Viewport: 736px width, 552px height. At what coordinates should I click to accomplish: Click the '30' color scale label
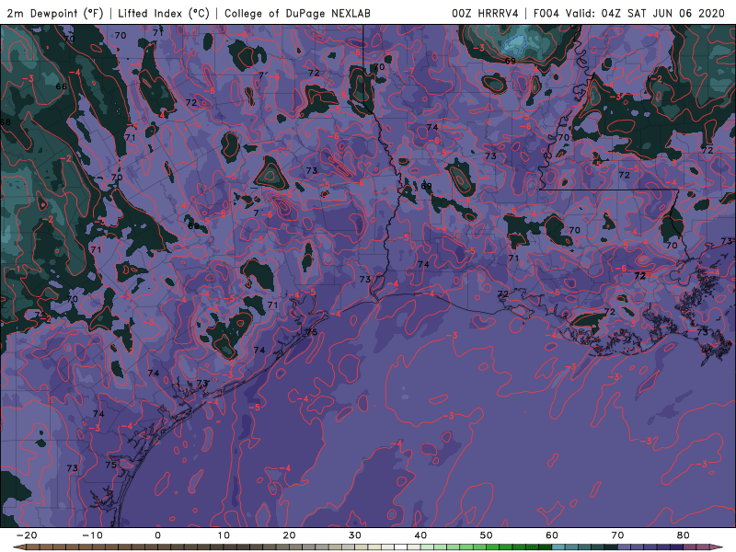click(x=355, y=535)
